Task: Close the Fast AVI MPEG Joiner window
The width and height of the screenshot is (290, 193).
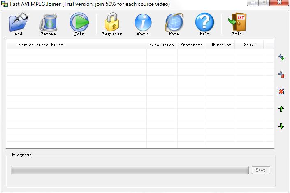Action: (x=279, y=2)
